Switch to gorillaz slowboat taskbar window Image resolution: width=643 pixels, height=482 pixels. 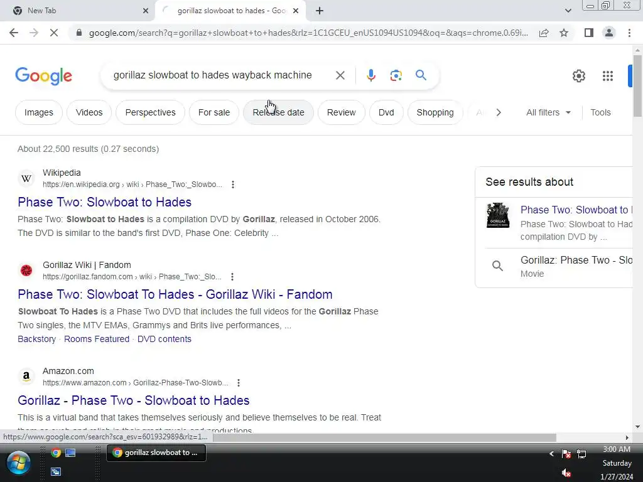(x=156, y=453)
